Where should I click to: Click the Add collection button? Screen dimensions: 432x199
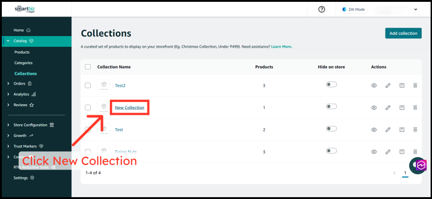403,33
